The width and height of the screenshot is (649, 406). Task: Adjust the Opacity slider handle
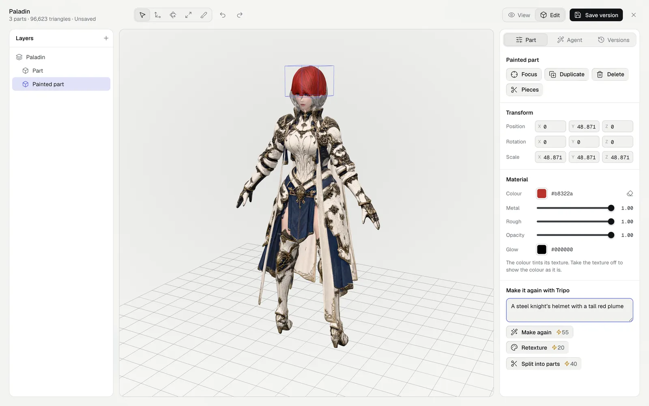click(611, 235)
